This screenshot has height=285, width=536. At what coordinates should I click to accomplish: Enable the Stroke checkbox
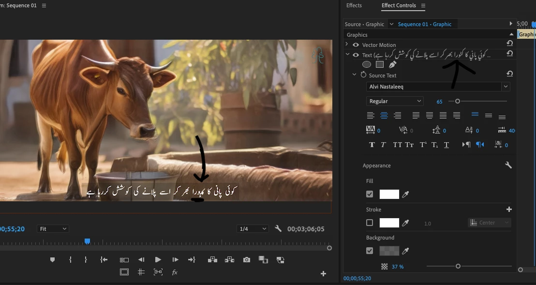click(370, 223)
